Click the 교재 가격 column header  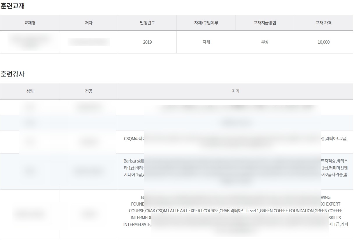click(324, 23)
